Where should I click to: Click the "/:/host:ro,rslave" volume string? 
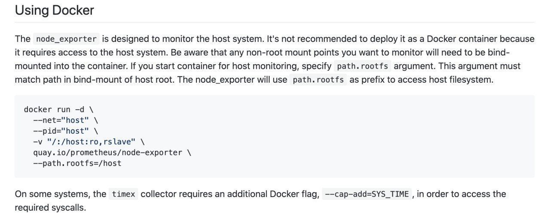tap(92, 141)
